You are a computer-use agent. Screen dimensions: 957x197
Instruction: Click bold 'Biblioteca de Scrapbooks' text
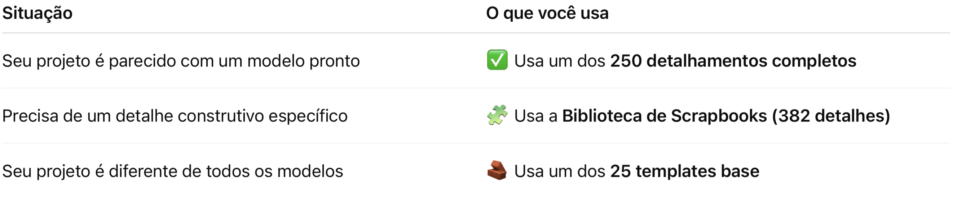coord(664,116)
